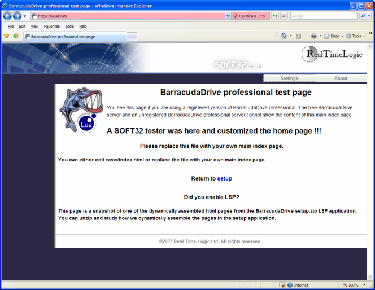Click the Print icon

point(313,36)
